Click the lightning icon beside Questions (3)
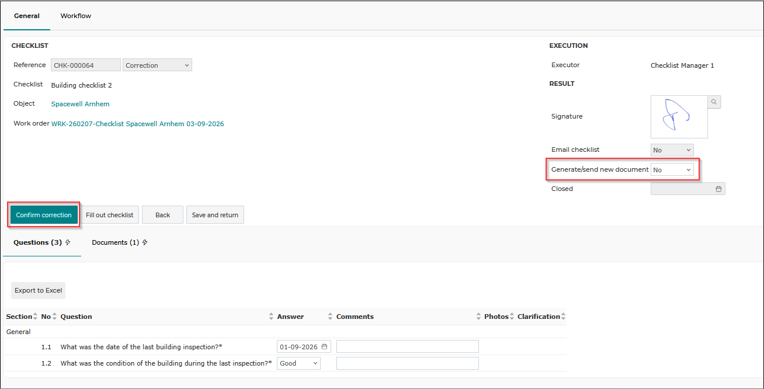Viewport: 764px width, 389px height. pos(68,242)
